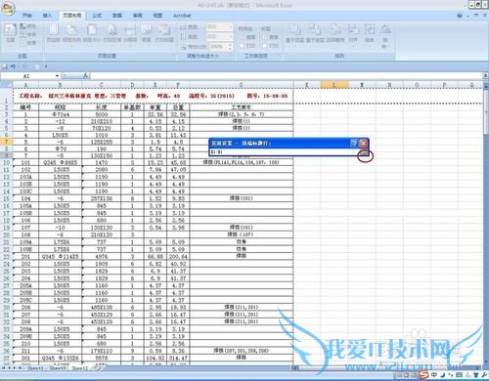Open the Scale to Fit dialog launcher
The image size is (489, 381).
[x=232, y=56]
